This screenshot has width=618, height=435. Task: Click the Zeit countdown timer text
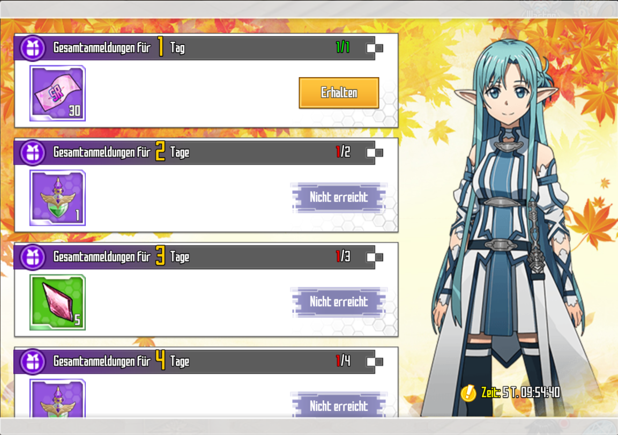[x=520, y=393]
